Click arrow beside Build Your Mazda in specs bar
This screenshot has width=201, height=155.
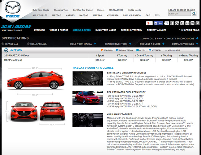coord(95,44)
